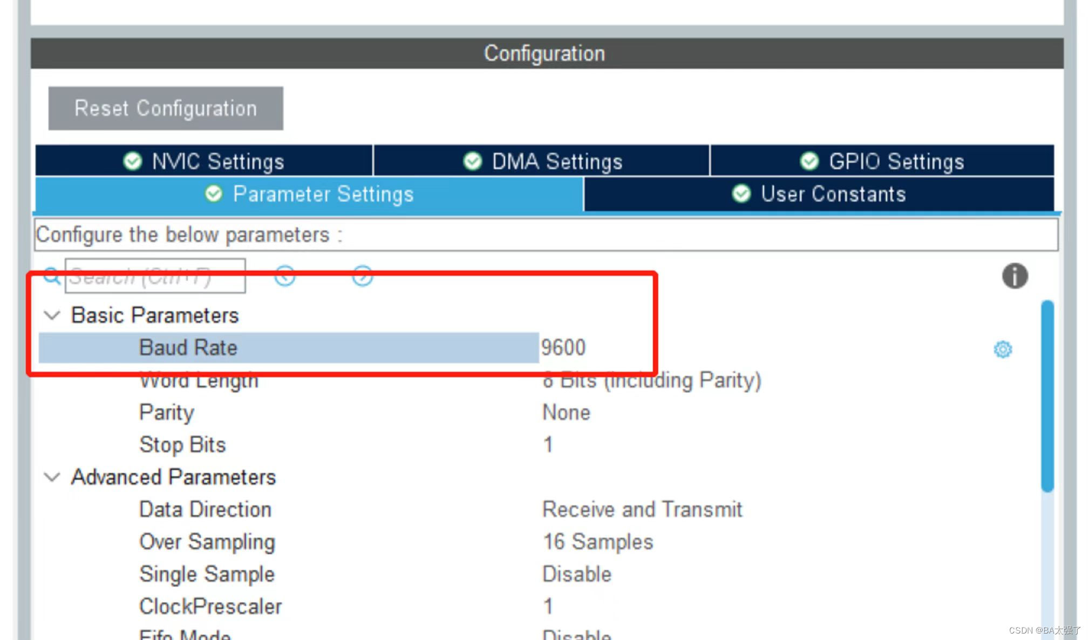Click the info icon for parameter details

(x=1015, y=276)
